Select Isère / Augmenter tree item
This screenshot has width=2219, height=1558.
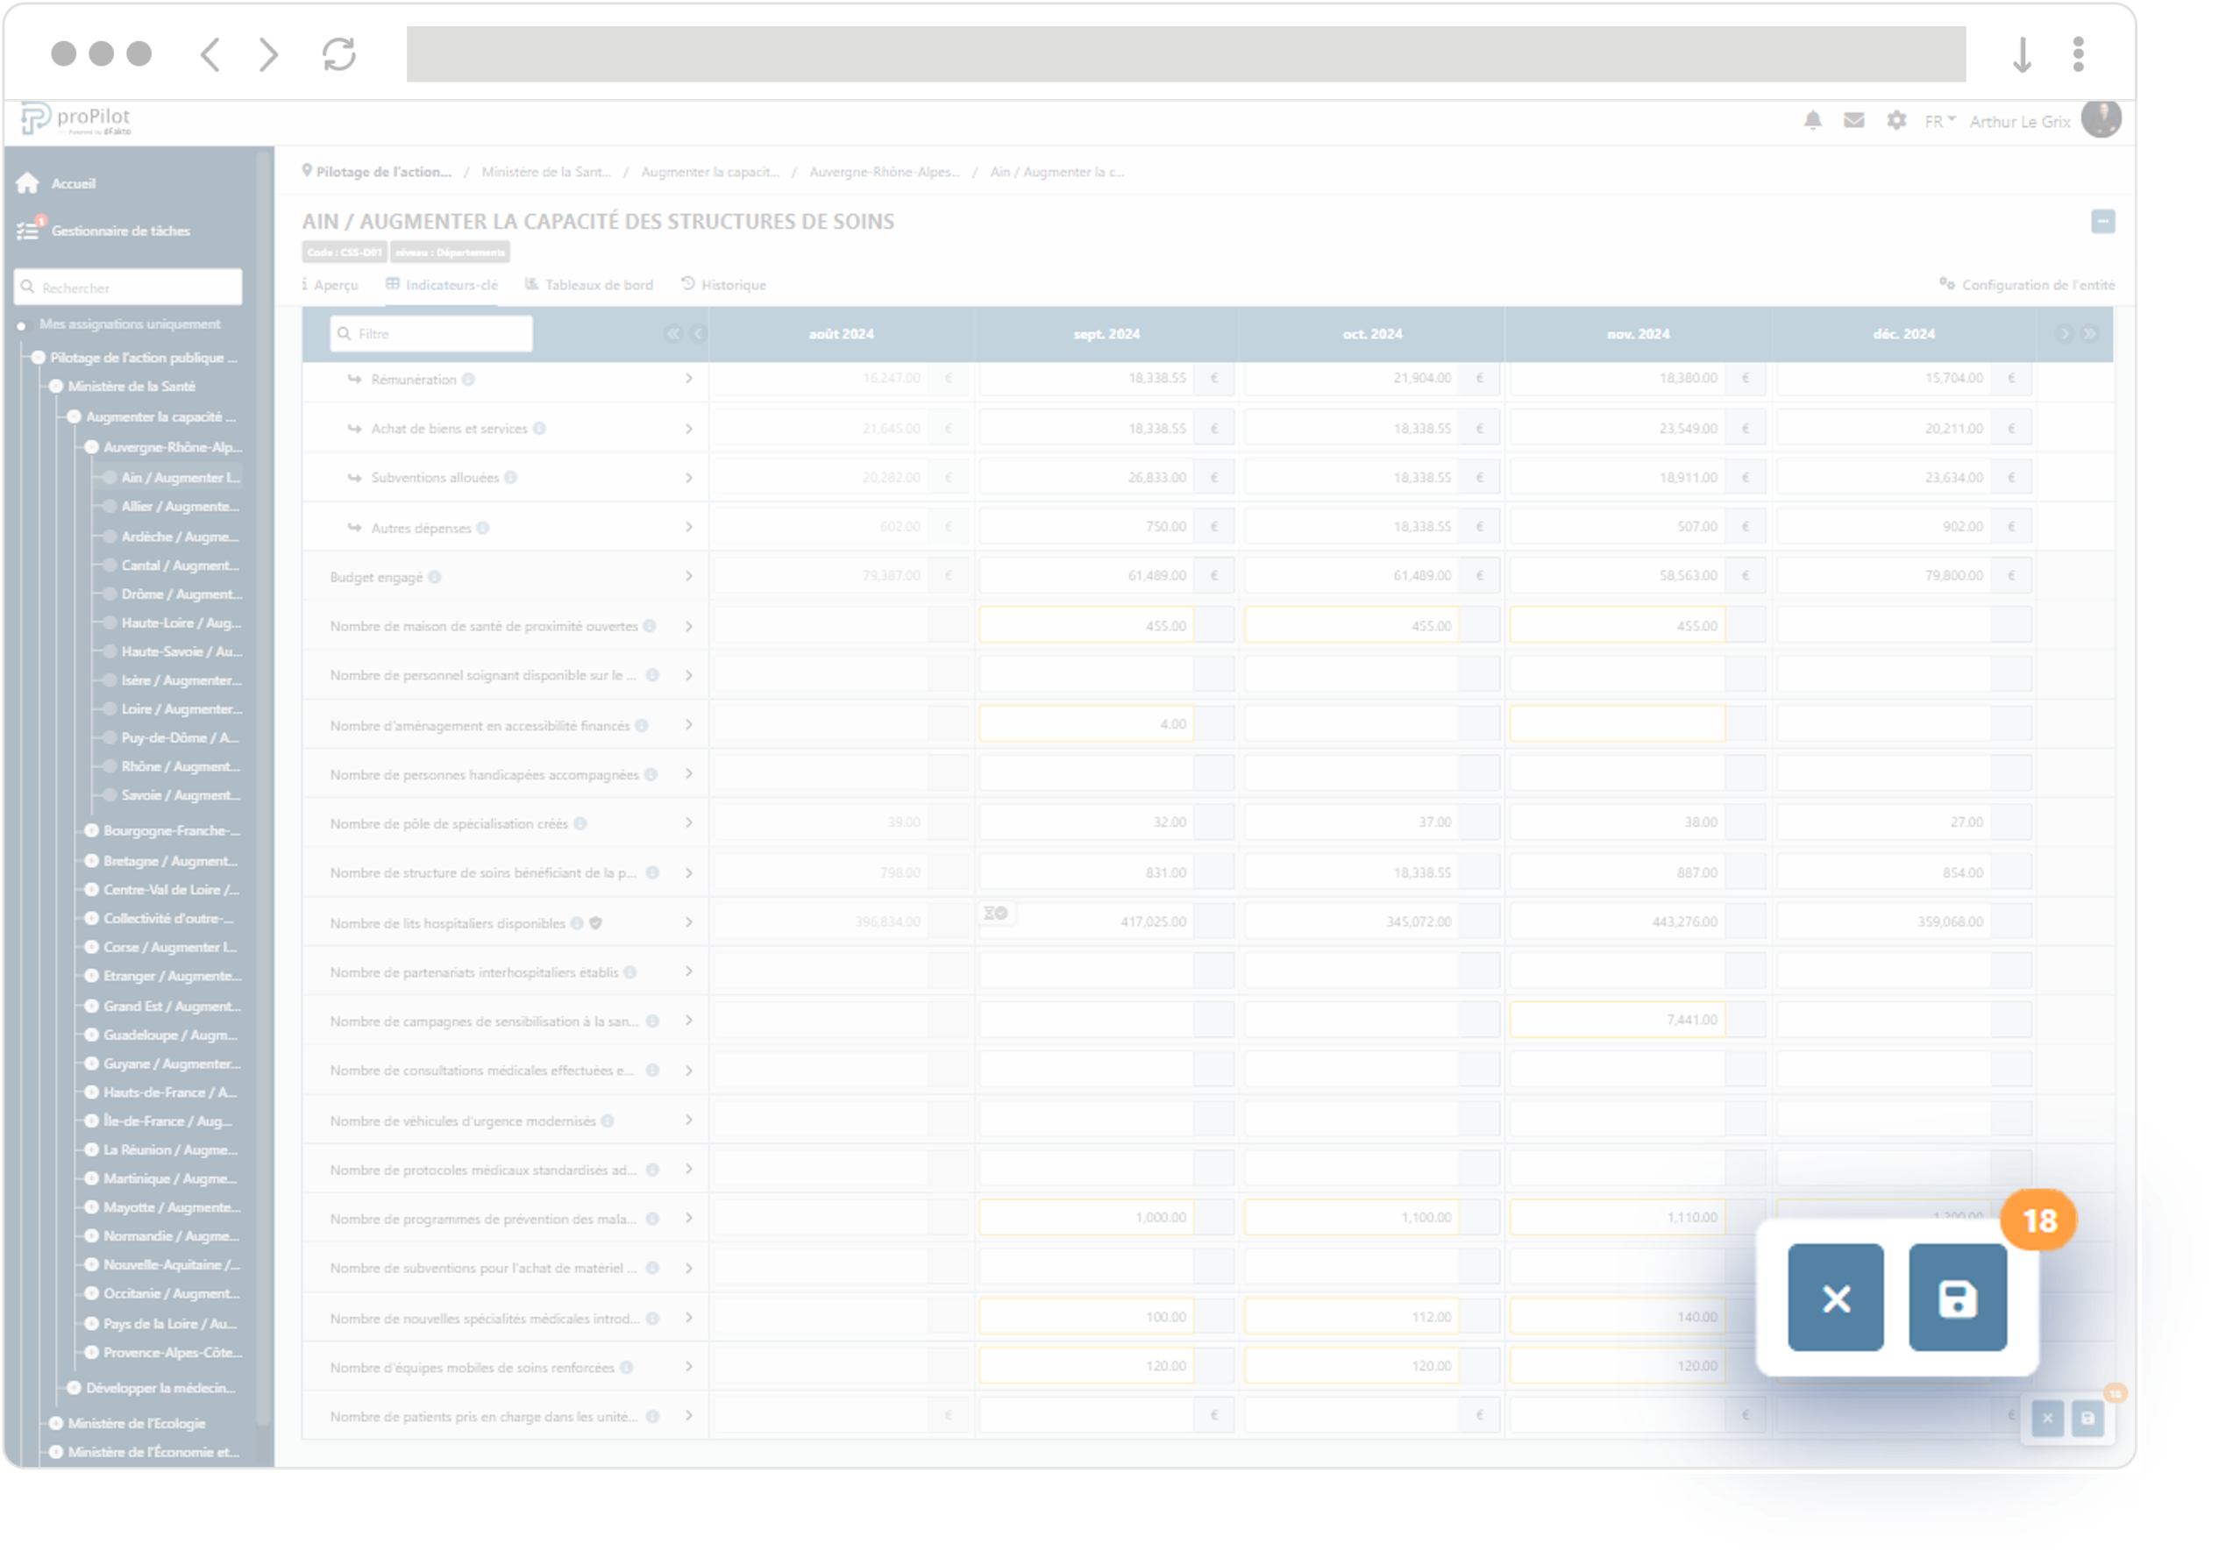click(x=181, y=680)
